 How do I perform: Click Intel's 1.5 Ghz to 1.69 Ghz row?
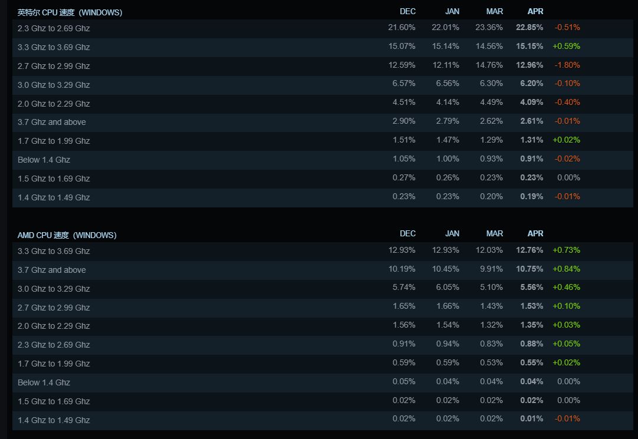tap(54, 179)
